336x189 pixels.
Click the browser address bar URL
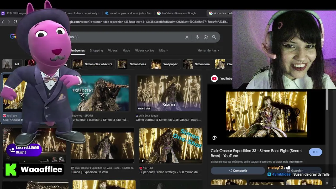click(x=149, y=22)
